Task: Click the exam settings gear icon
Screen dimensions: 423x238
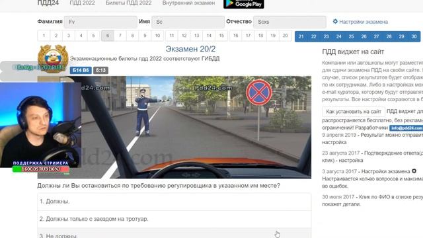Action: pyautogui.click(x=335, y=21)
